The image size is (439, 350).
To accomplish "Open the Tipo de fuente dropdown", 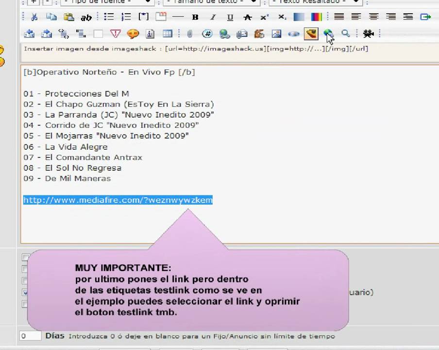I will 107,1.
